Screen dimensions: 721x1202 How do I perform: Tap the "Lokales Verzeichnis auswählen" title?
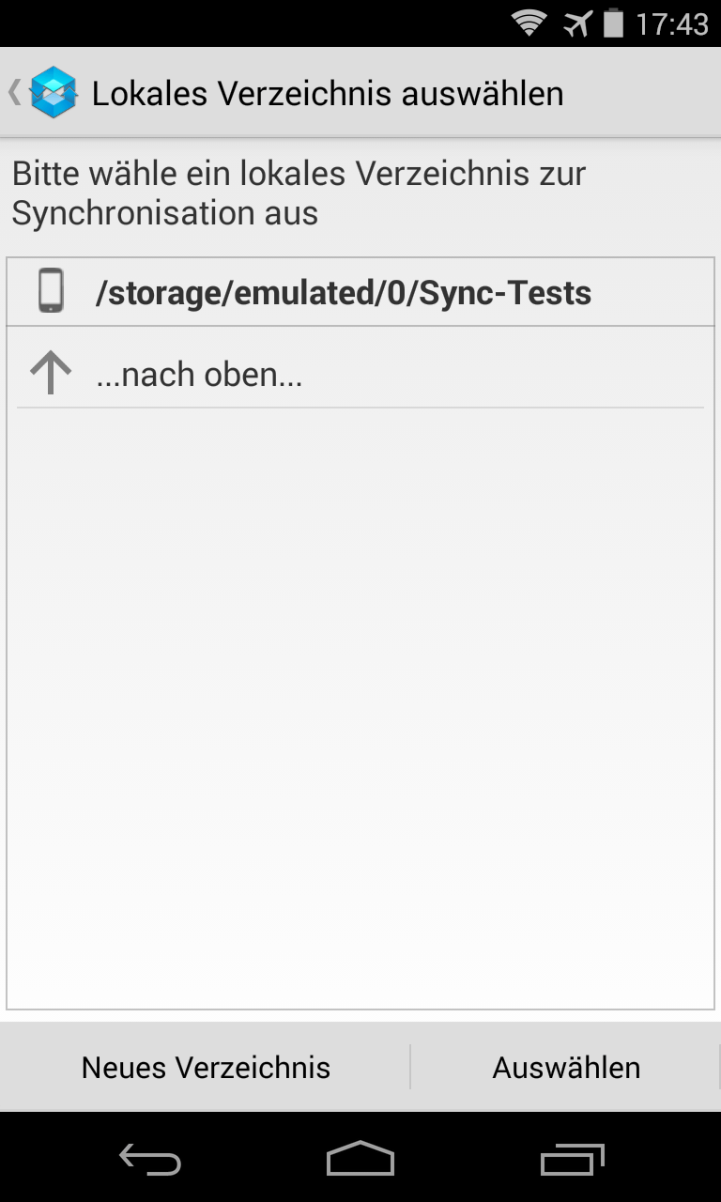coord(328,94)
